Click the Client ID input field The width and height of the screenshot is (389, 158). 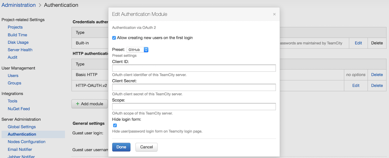[x=194, y=68]
